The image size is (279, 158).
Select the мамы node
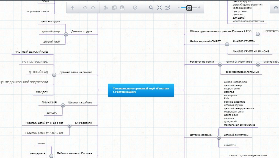click(42, 143)
